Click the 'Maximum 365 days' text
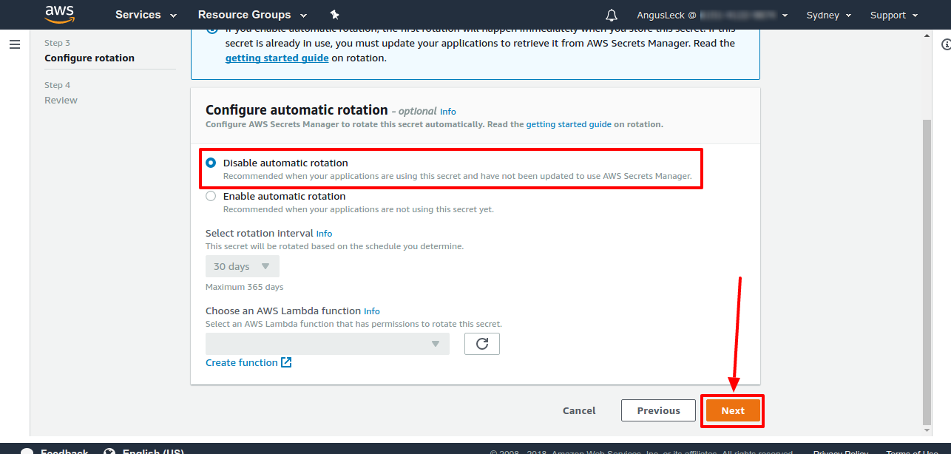Screen dimensions: 951x454 click(244, 287)
